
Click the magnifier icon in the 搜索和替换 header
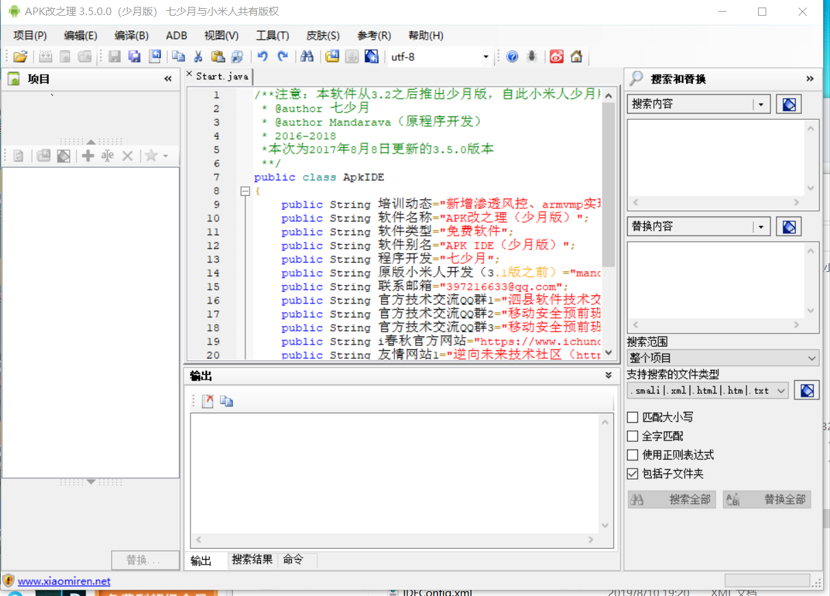click(637, 79)
